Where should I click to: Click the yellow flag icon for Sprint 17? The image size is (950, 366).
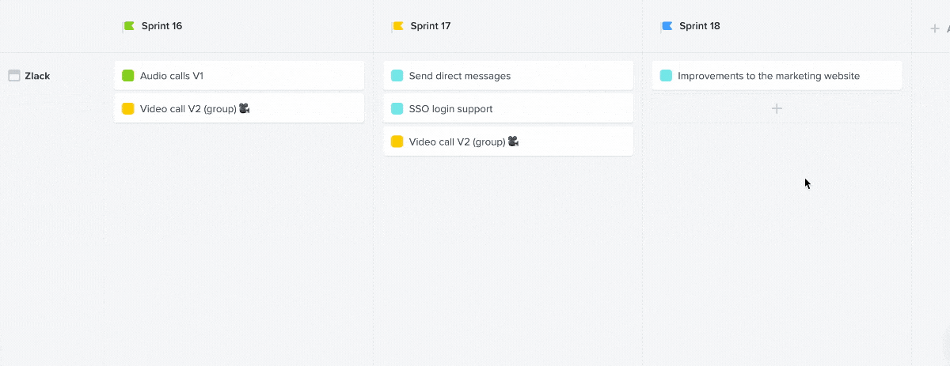tap(398, 26)
